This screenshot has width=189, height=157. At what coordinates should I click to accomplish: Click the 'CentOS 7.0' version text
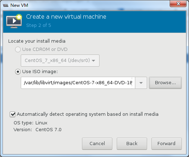tap(48, 130)
